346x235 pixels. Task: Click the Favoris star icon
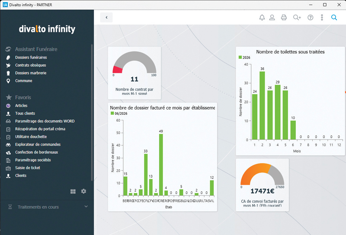coord(9,97)
